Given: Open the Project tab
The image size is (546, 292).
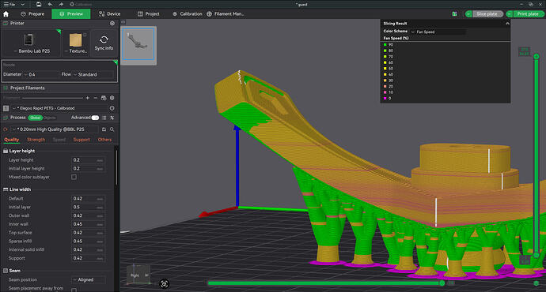Looking at the screenshot, I should pos(148,14).
